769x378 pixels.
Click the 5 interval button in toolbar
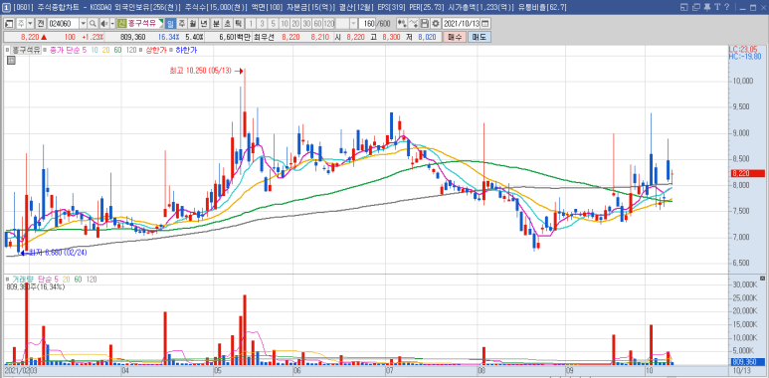coord(274,24)
